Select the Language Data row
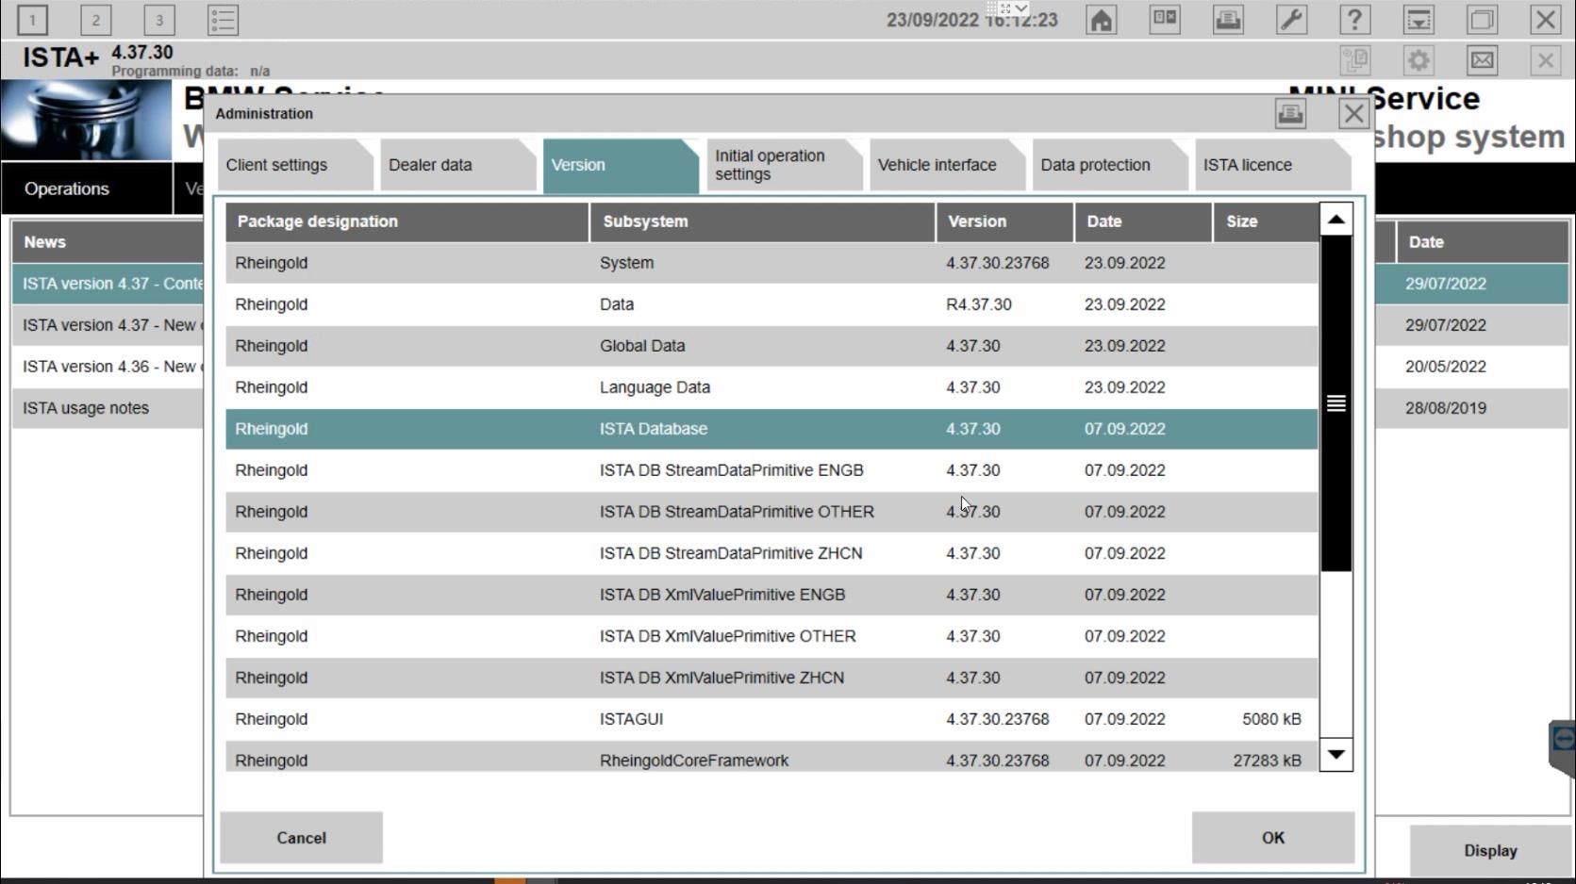1576x884 pixels. [771, 387]
